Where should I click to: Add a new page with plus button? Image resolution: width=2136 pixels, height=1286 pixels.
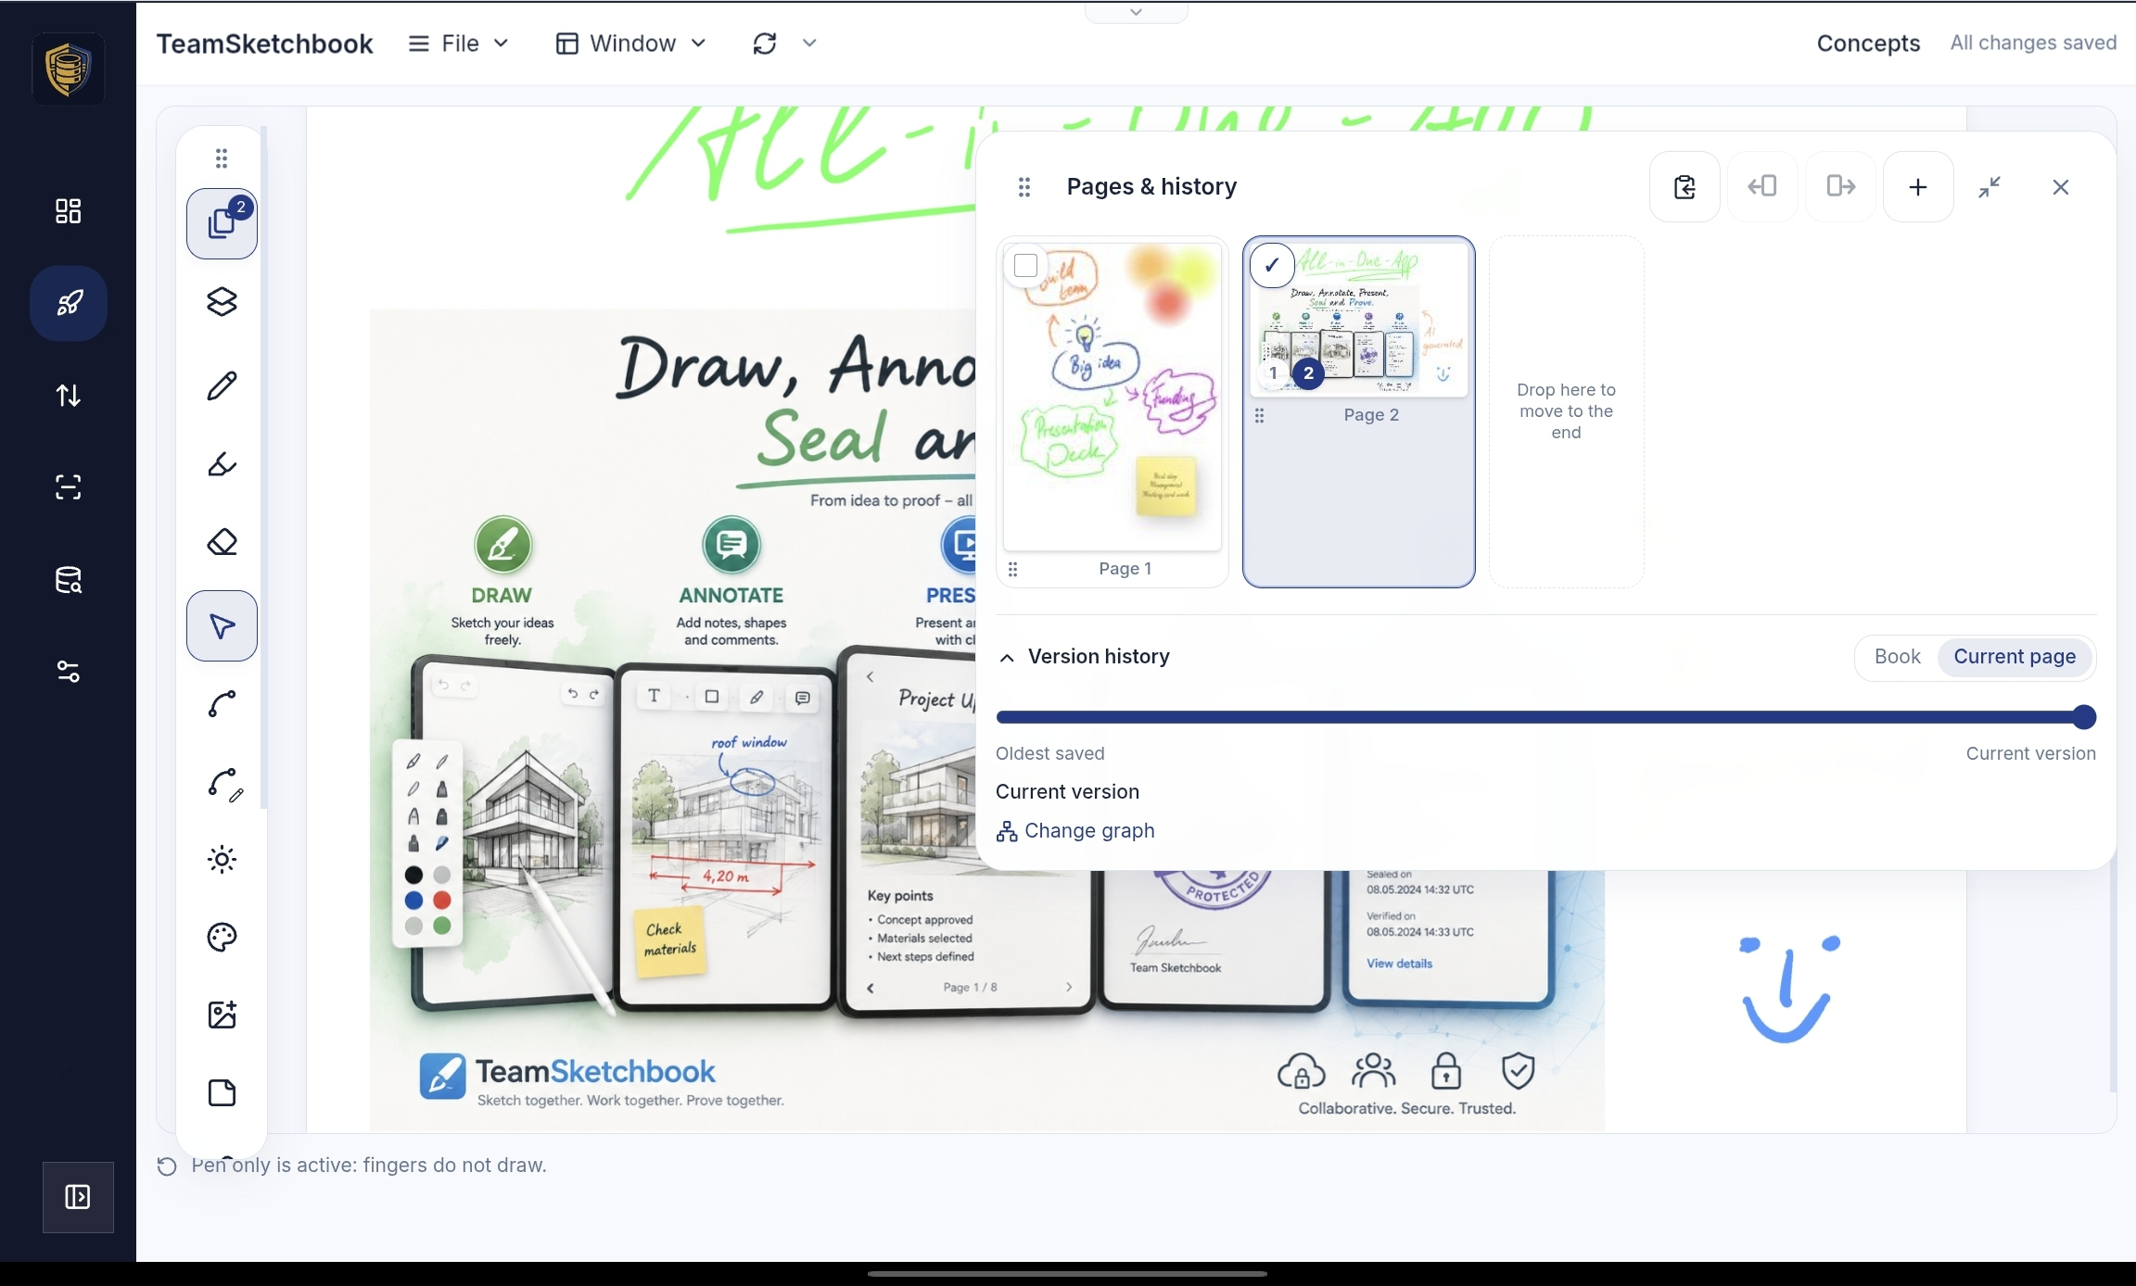[1918, 187]
